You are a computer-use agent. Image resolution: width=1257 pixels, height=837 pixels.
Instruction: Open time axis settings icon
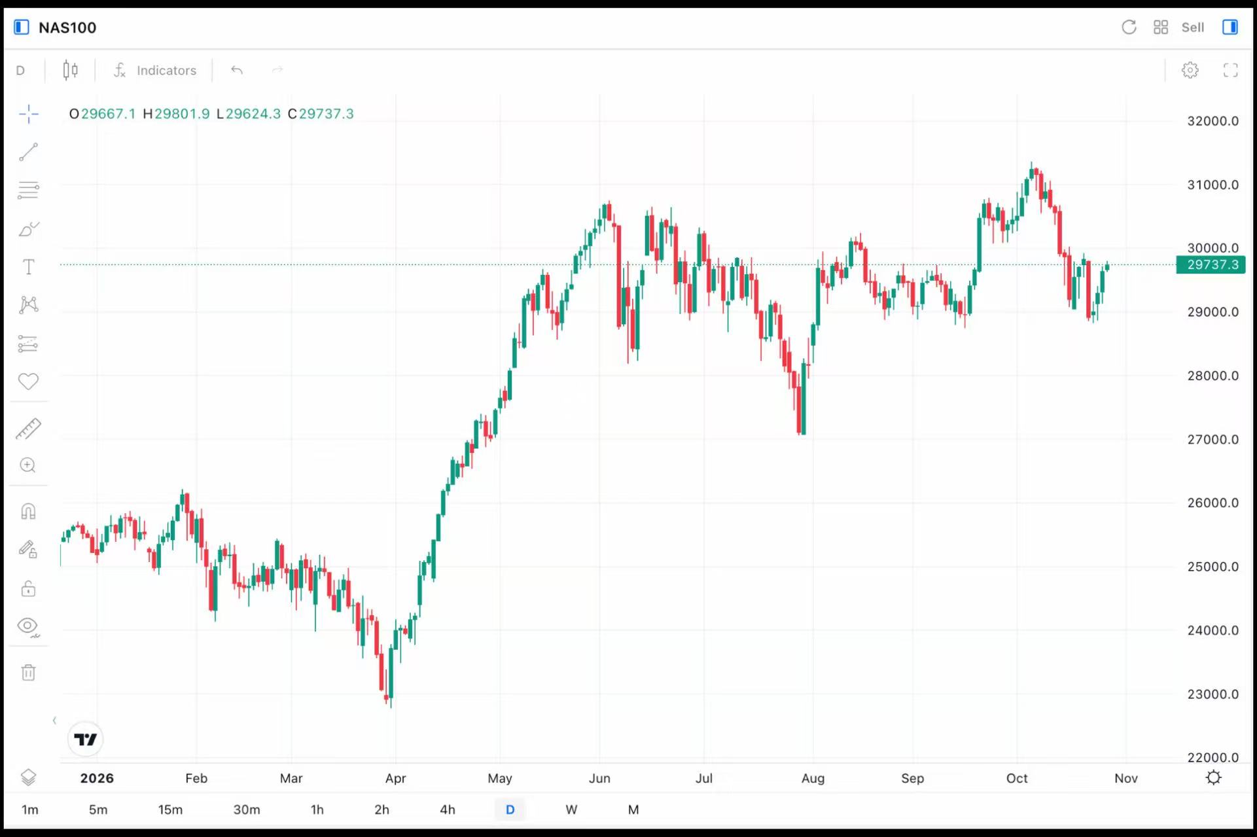pos(1214,777)
